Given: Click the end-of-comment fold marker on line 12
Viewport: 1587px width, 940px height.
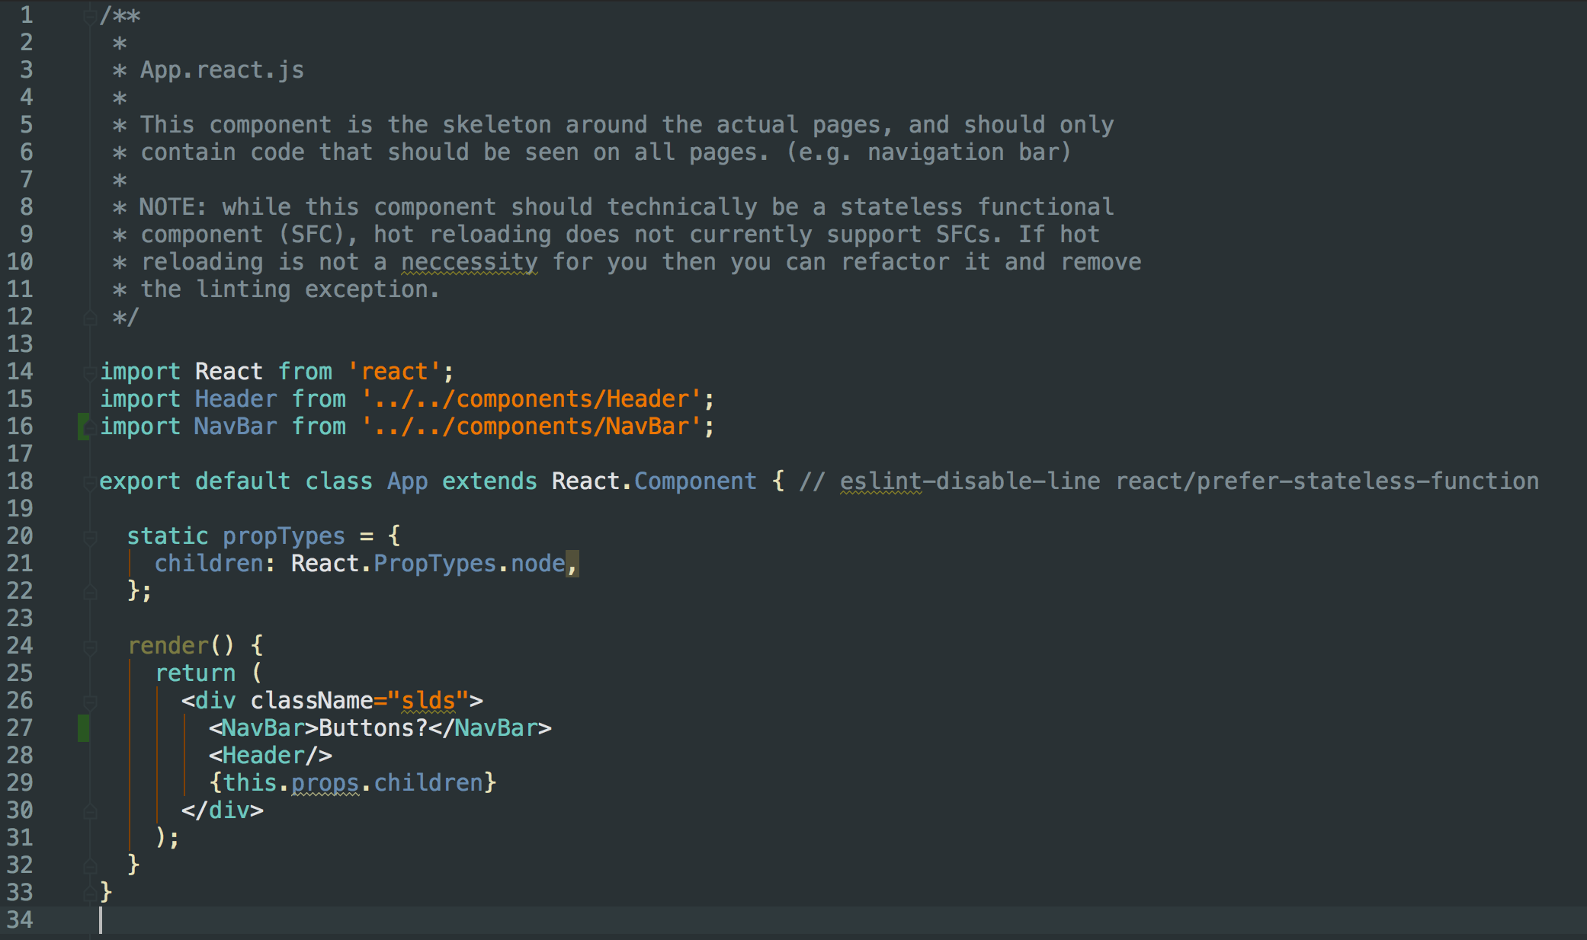Looking at the screenshot, I should tap(90, 318).
